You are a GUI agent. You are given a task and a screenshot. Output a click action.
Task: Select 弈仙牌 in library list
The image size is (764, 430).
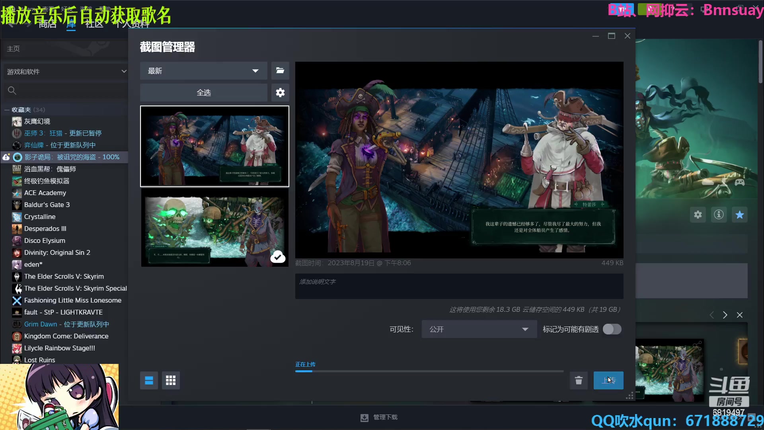[60, 145]
